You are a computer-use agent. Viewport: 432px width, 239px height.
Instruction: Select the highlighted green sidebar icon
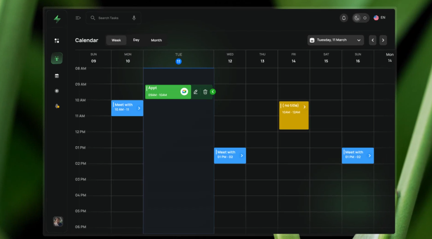[57, 58]
